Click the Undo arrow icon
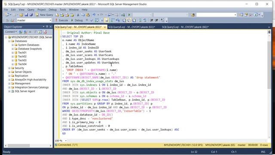 tap(94, 15)
